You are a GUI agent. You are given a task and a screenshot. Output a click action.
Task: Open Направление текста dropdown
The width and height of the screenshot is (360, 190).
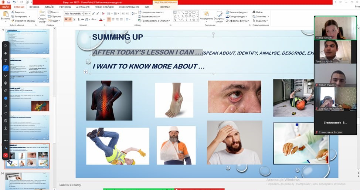point(151,12)
